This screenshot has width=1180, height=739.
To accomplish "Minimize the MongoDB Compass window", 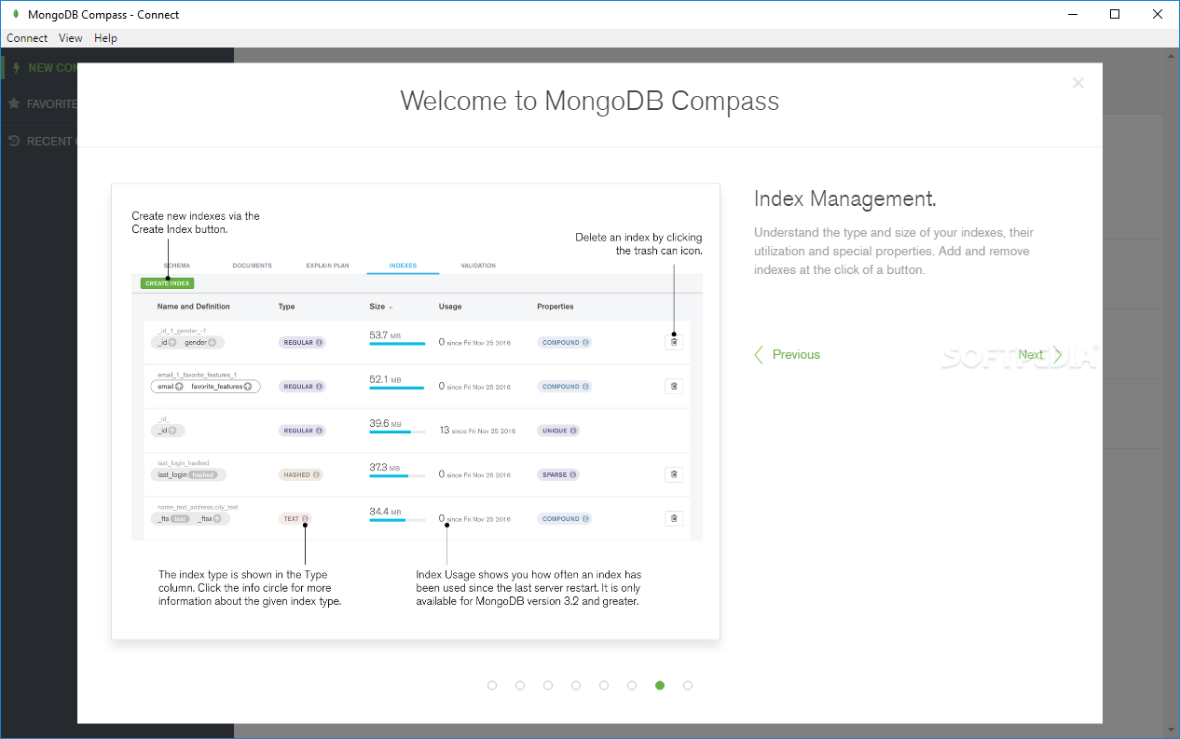I will 1071,14.
